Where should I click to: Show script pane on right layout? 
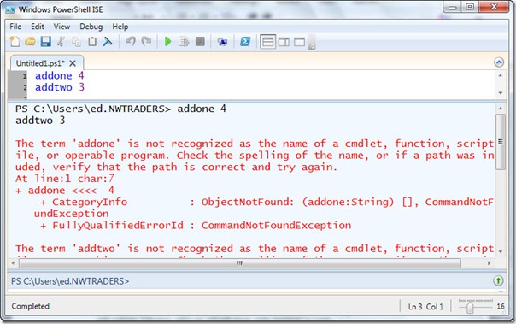[x=284, y=42]
